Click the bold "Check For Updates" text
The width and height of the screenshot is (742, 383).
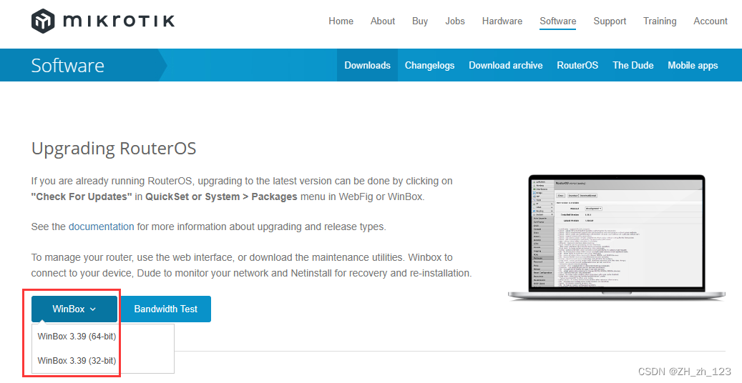(x=82, y=197)
